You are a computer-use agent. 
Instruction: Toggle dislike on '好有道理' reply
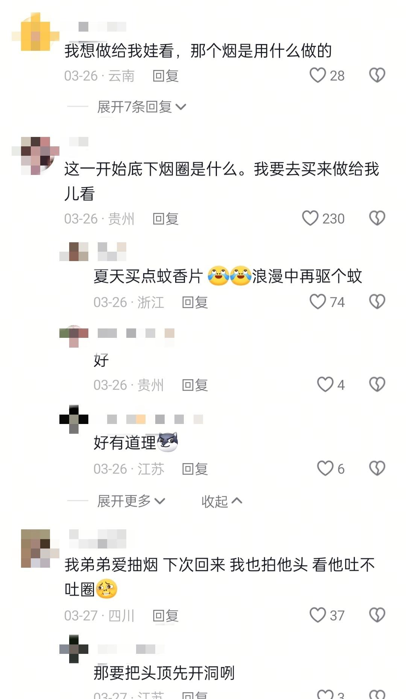pyautogui.click(x=377, y=468)
